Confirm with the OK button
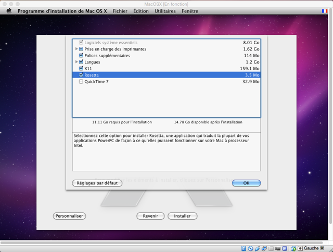The width and height of the screenshot is (333, 252). pos(246,183)
